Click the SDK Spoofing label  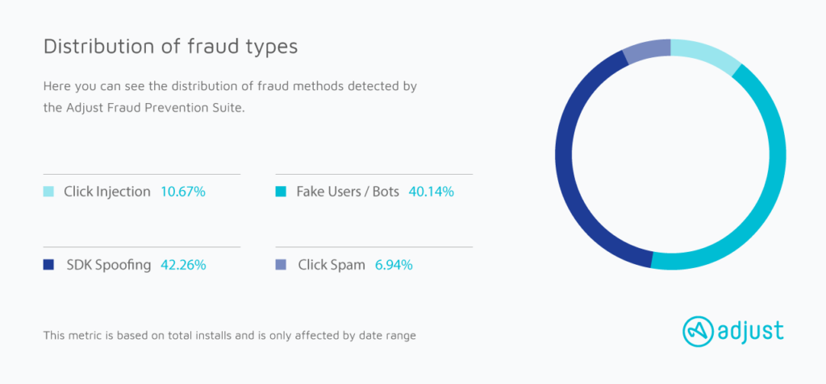[109, 265]
